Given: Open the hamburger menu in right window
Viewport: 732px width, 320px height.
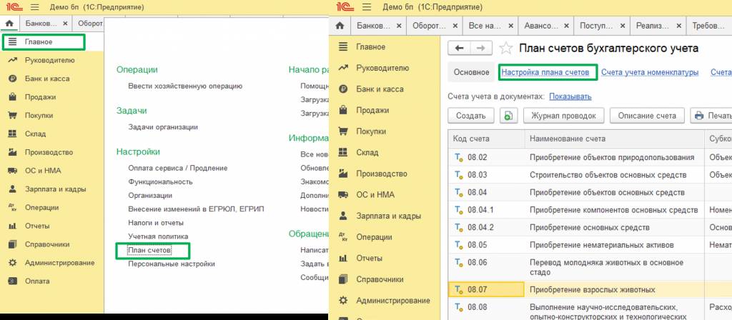Looking at the screenshot, I should [367, 7].
